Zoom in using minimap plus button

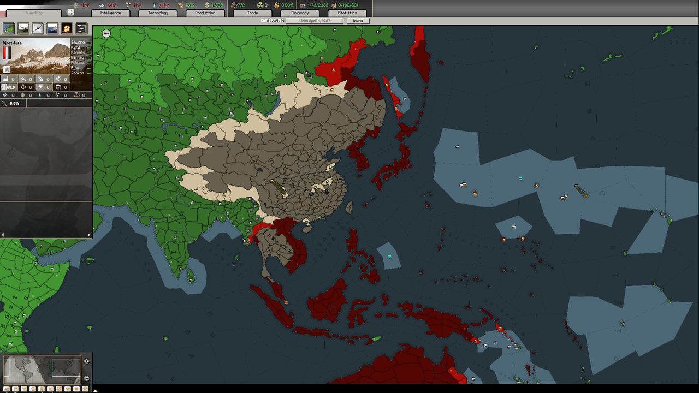(x=86, y=361)
